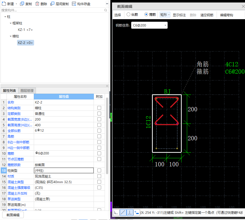This screenshot has height=220, width=245.
Task: Toggle the 附加 checkbox for 箍筋 row
Action: (99, 153)
